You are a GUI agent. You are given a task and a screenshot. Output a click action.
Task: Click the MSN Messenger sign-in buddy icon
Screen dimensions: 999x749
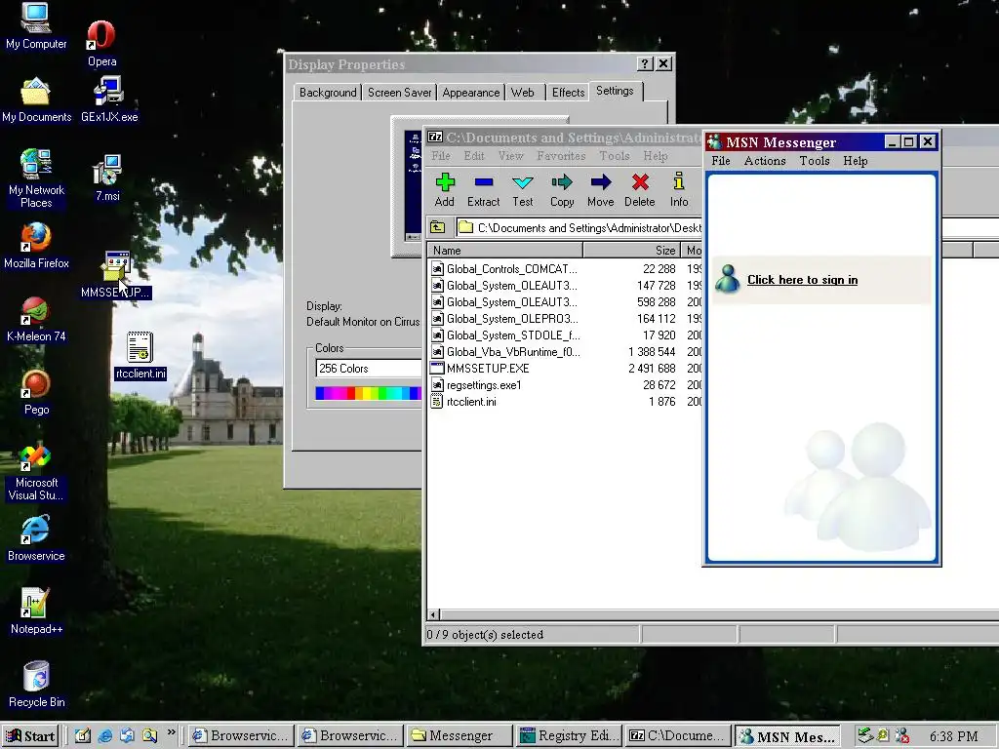click(x=727, y=280)
